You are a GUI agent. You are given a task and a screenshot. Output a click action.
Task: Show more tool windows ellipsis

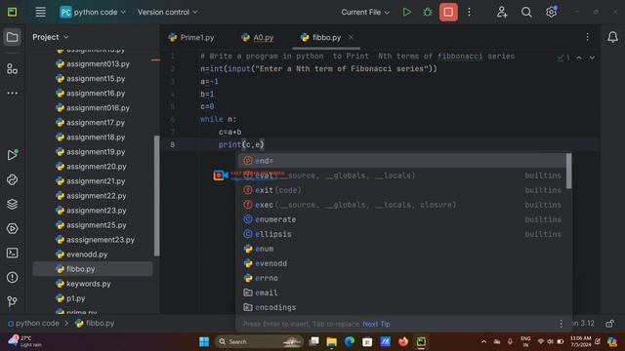[12, 94]
